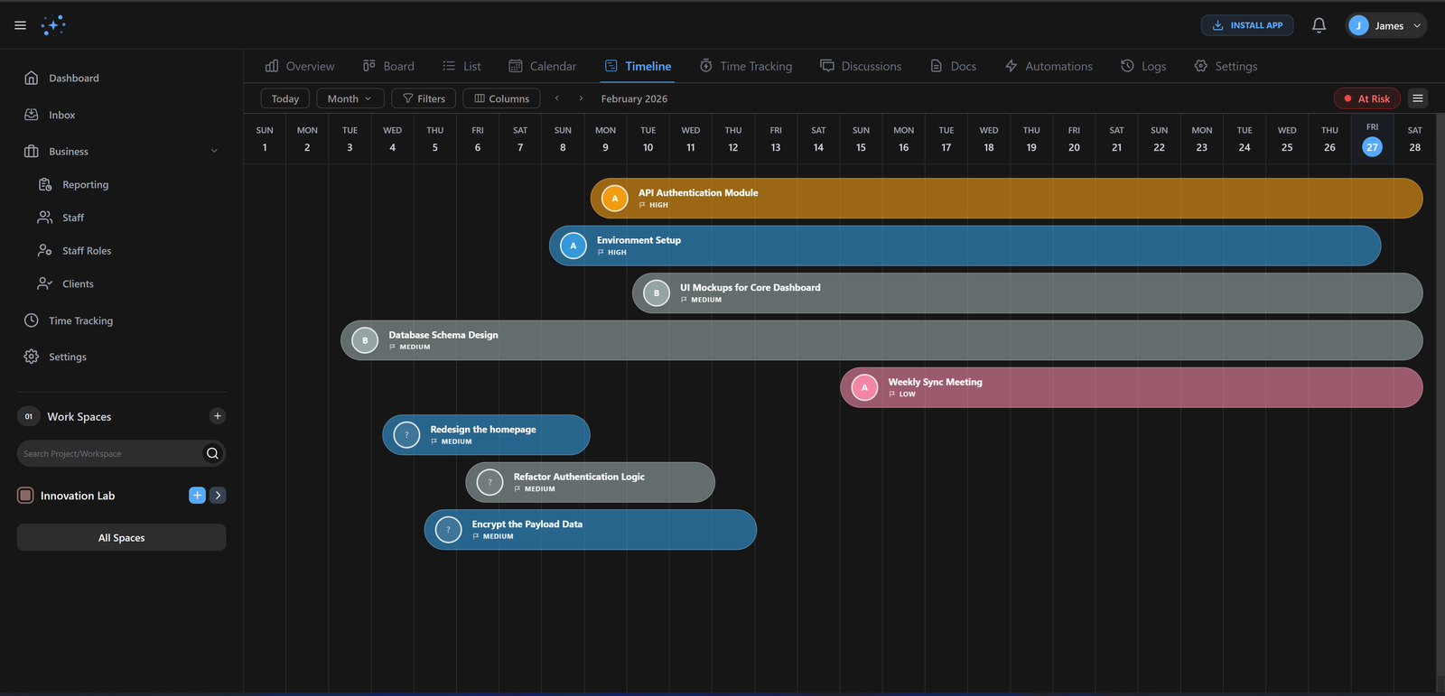Viewport: 1445px width, 696px height.
Task: Click the notifications bell icon
Action: [1319, 25]
